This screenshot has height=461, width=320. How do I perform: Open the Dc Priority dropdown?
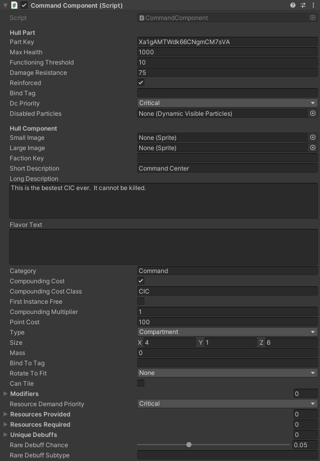[x=227, y=103]
